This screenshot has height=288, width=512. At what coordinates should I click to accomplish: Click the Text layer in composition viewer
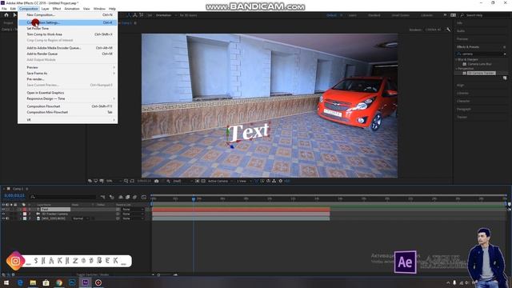249,132
